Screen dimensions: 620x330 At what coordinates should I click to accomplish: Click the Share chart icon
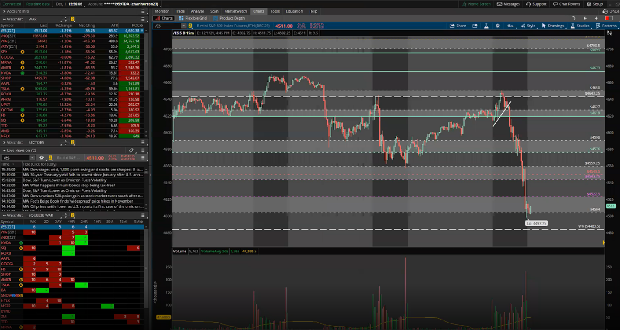[457, 26]
